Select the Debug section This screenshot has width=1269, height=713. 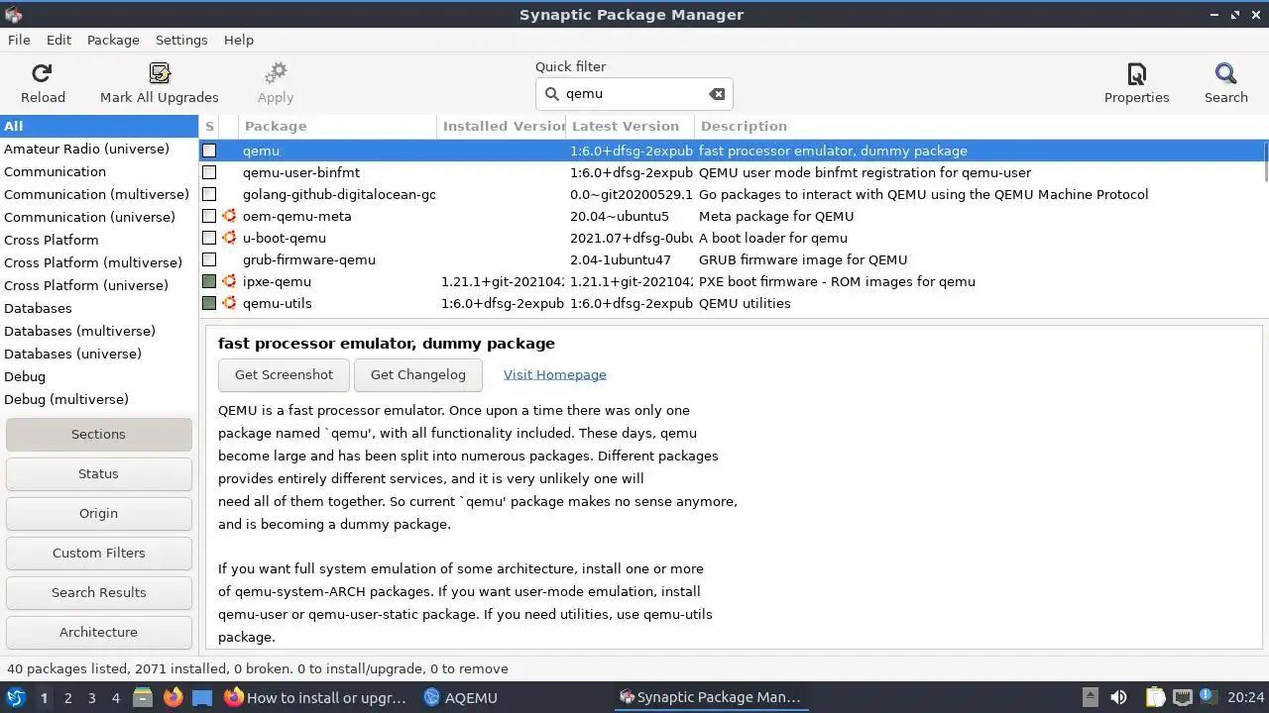(99, 376)
